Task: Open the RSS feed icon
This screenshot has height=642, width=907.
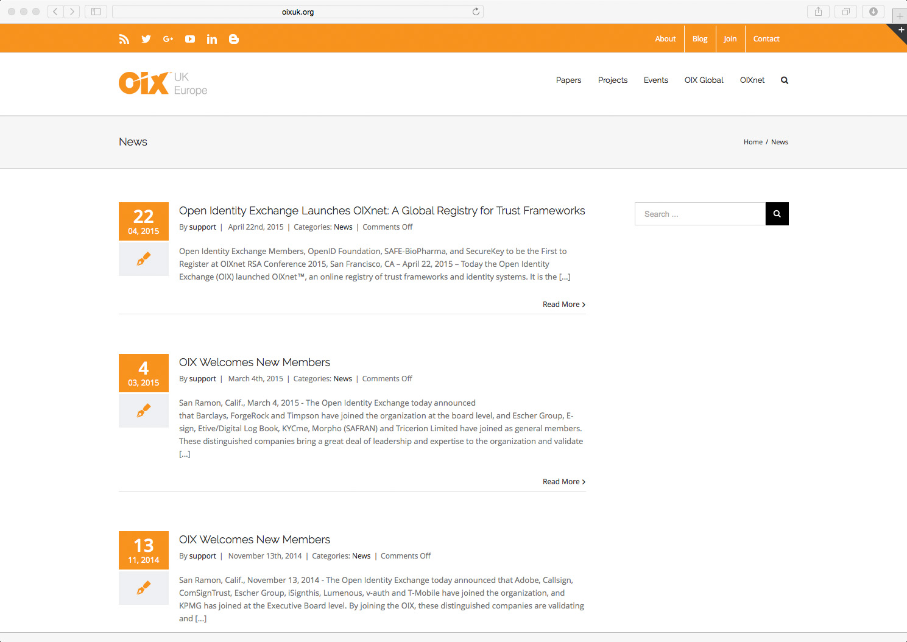Action: point(124,39)
